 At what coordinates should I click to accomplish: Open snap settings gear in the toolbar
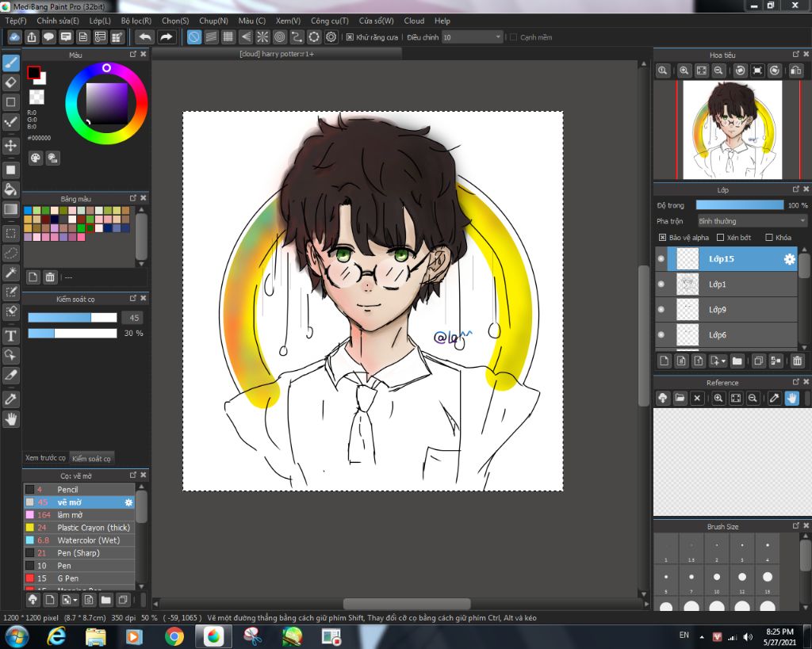tap(331, 37)
